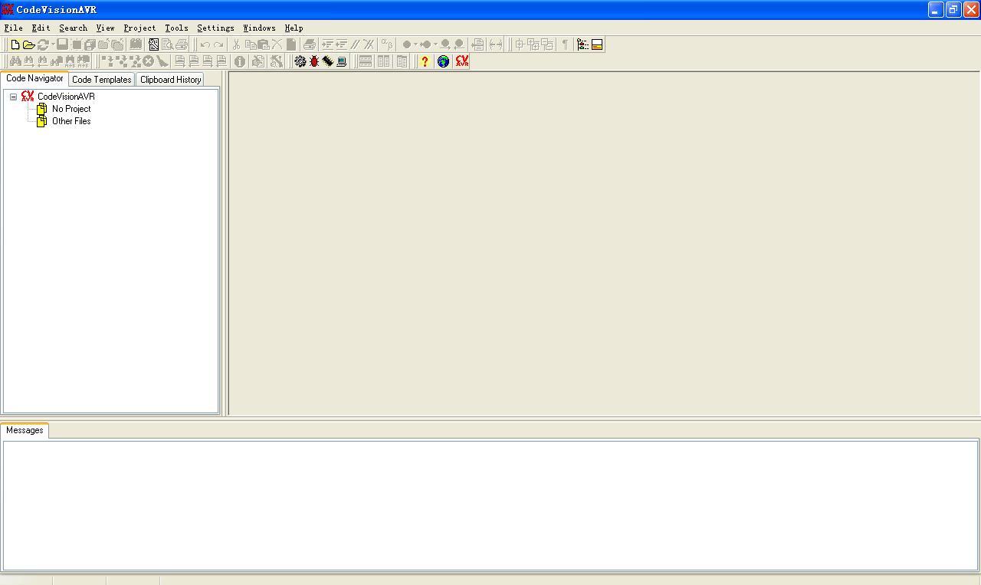Switch to the Code Templates tab

(x=101, y=80)
